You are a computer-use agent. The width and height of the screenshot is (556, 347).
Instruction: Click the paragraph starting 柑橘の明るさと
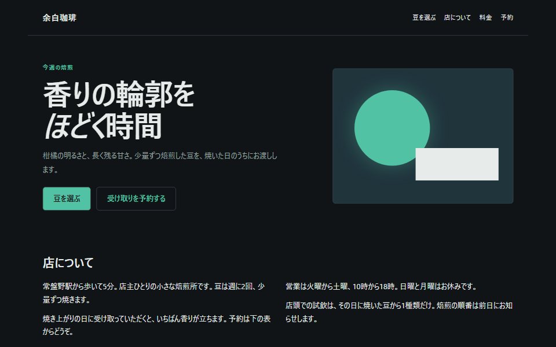pos(160,163)
